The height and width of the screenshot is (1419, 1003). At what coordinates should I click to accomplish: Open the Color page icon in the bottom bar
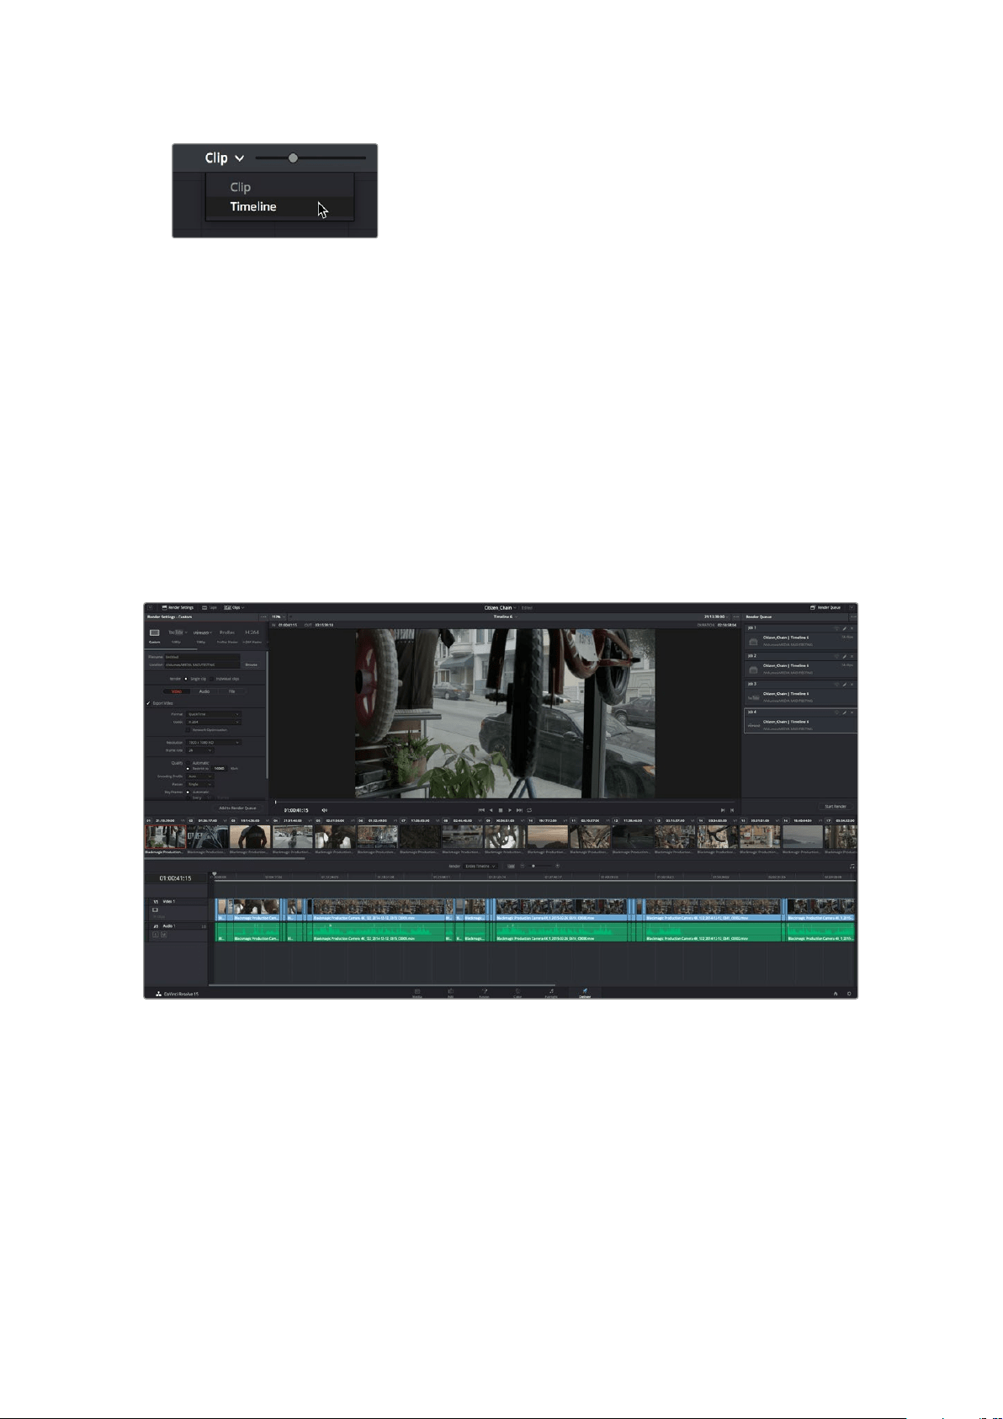pos(517,993)
